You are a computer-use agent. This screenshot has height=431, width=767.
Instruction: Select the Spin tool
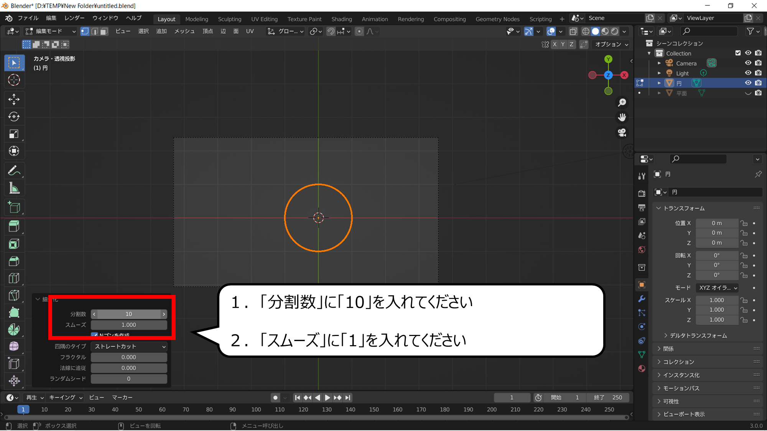(x=14, y=329)
